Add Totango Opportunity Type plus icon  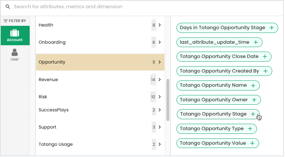pos(250,129)
